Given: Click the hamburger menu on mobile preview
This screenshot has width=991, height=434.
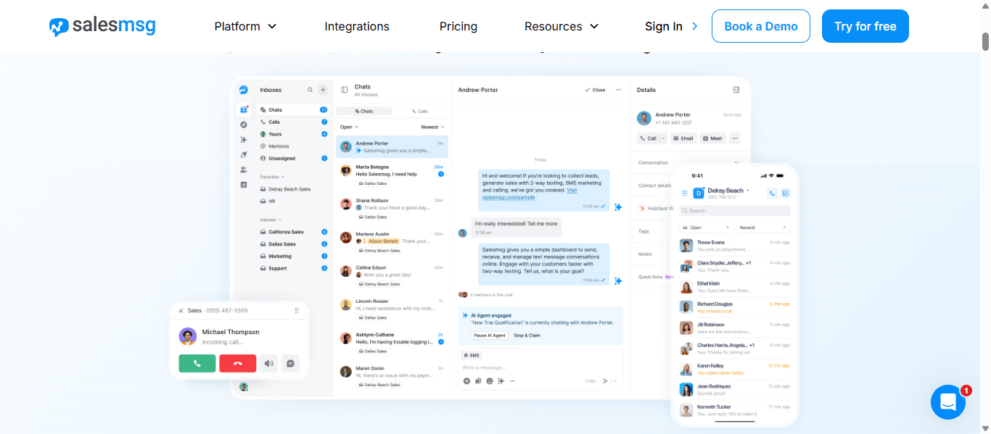Looking at the screenshot, I should coord(684,193).
